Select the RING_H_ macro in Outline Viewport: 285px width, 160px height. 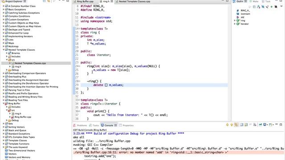tap(245, 11)
